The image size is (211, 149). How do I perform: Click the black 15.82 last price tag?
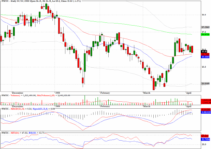[204, 52]
